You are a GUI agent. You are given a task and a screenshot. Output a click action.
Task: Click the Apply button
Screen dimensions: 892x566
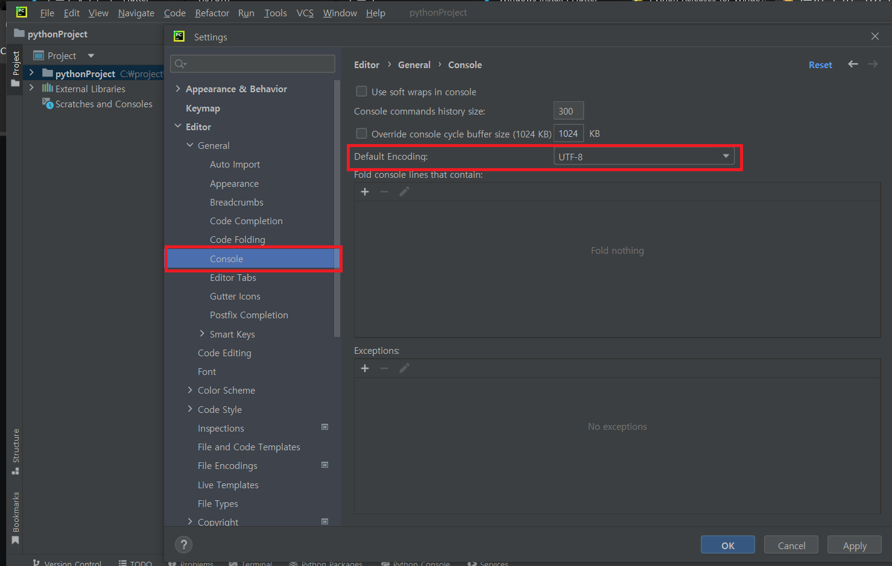pos(855,545)
